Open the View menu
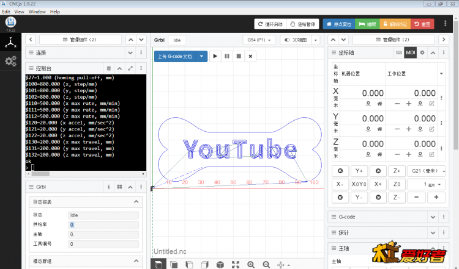Image resolution: width=459 pixels, height=269 pixels. [19, 12]
